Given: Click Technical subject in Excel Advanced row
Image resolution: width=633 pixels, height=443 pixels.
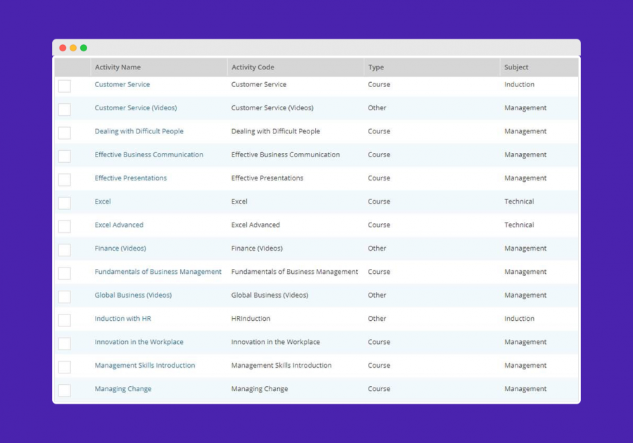Looking at the screenshot, I should (x=519, y=225).
